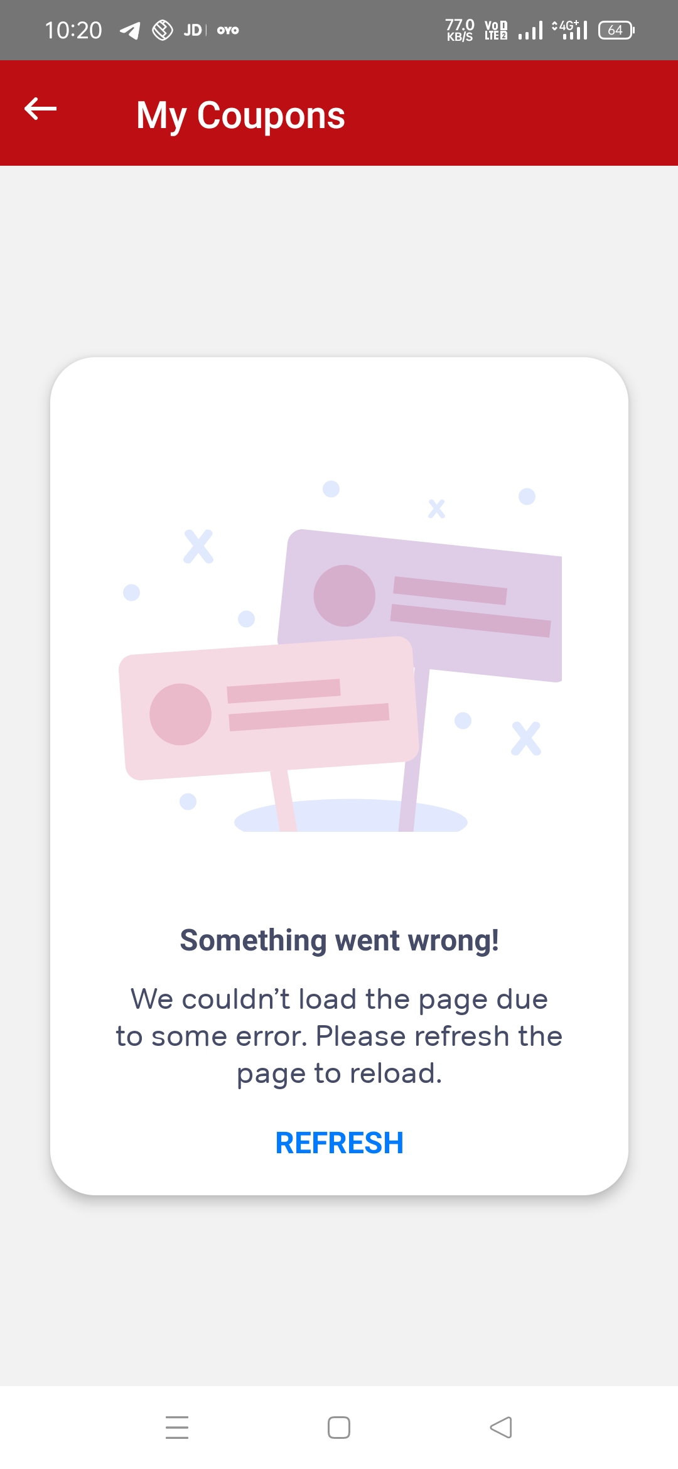The image size is (678, 1469).
Task: Tap the pink signboard illustration
Action: (x=270, y=709)
